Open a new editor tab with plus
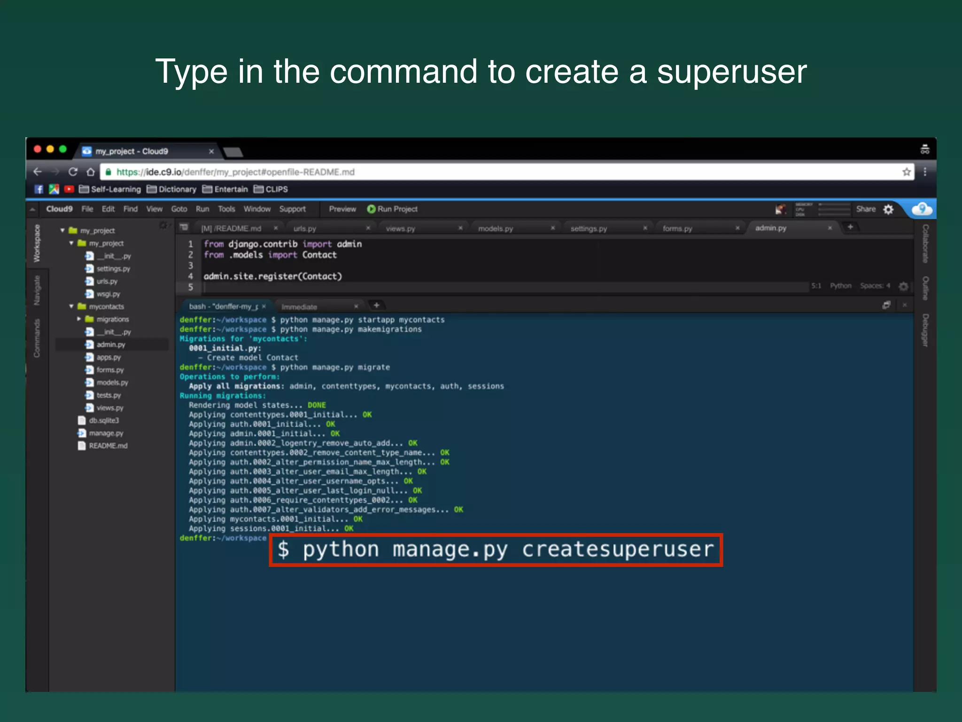The image size is (962, 722). point(850,227)
